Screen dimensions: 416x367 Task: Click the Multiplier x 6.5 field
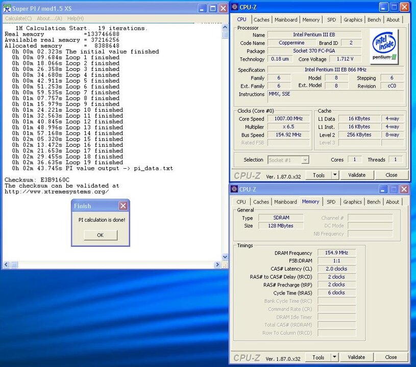coord(288,126)
